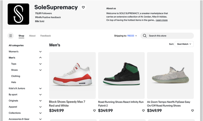Expand the Tops subcategory chevron
Image resolution: width=203 pixels, height=121 pixels.
pos(40,64)
